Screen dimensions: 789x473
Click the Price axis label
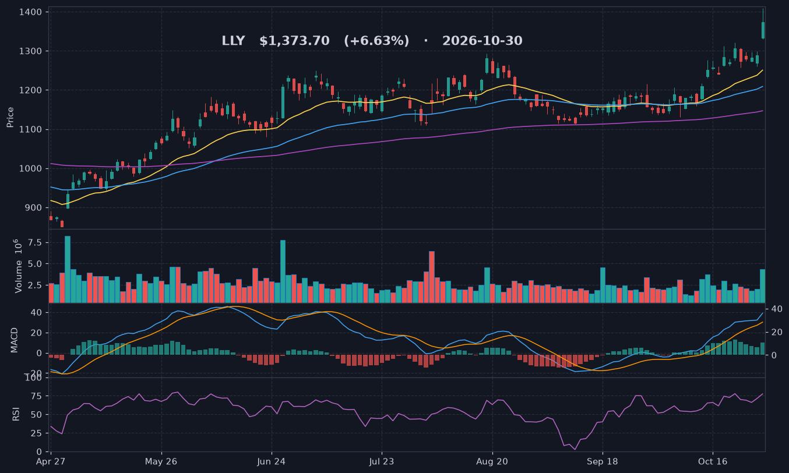click(x=10, y=117)
